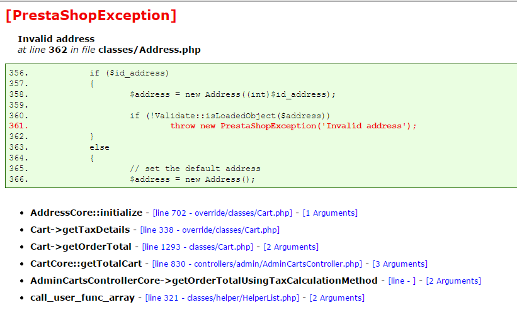Viewport: 517px width, 312px height.
Task: Click CartCore::getTotalCart stack entry
Action: (86, 264)
